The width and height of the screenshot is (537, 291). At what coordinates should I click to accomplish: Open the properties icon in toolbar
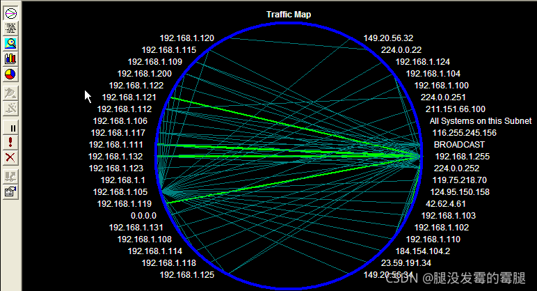tap(10, 192)
